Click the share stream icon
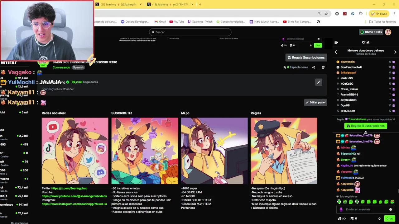Screen dimensions: 399x224 coord(314,67)
